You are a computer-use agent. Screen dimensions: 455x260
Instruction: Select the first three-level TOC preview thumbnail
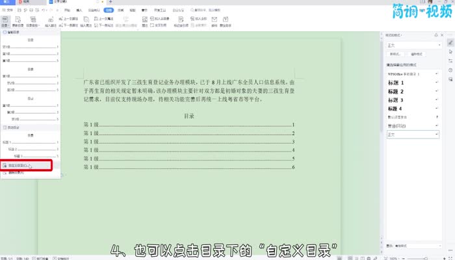[x=30, y=53]
